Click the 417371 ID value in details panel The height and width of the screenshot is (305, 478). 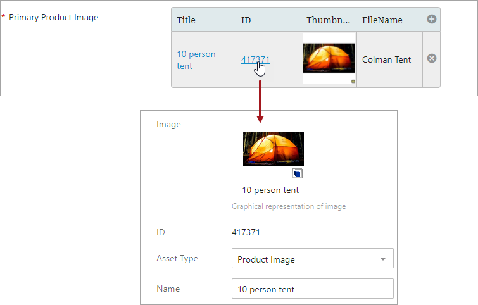click(x=246, y=232)
